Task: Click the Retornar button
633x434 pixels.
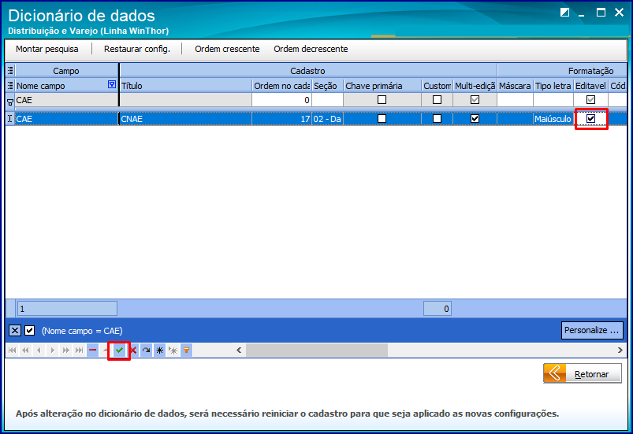Action: pos(582,373)
